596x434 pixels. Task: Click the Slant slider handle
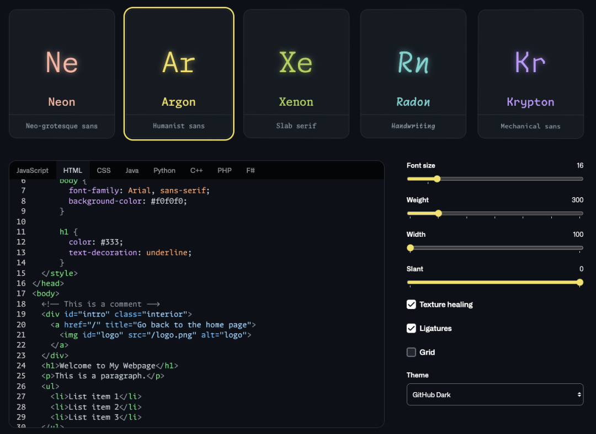[579, 282]
